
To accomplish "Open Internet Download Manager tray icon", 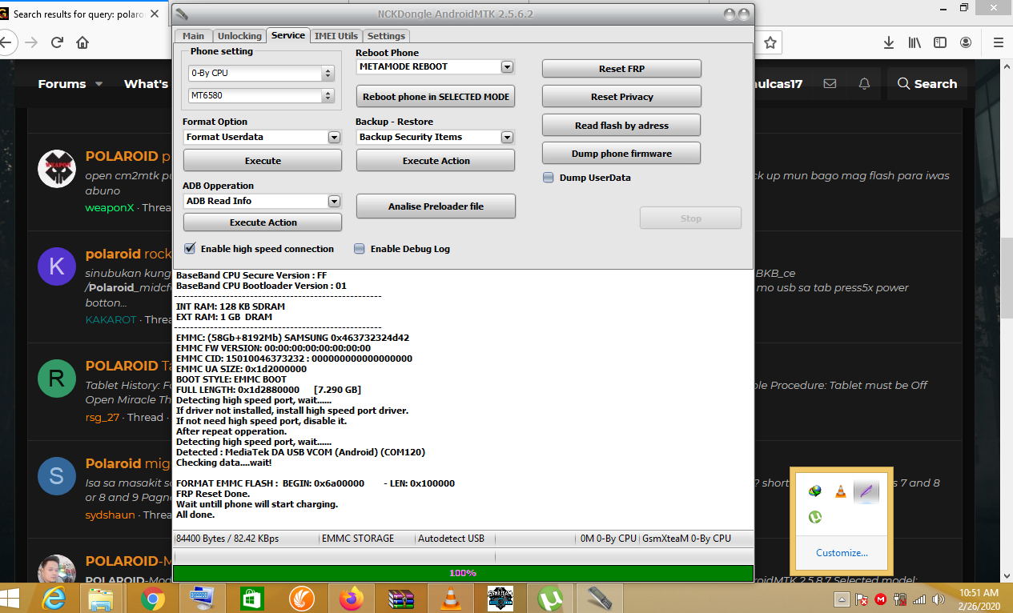I will coord(815,491).
